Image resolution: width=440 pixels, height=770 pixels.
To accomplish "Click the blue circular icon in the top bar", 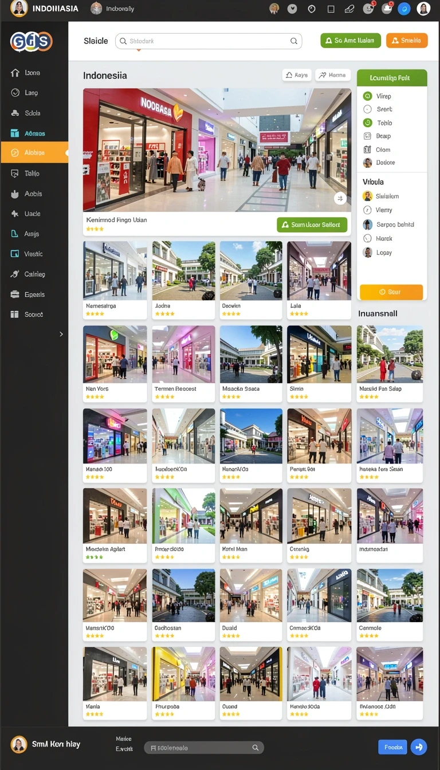I will pos(404,9).
